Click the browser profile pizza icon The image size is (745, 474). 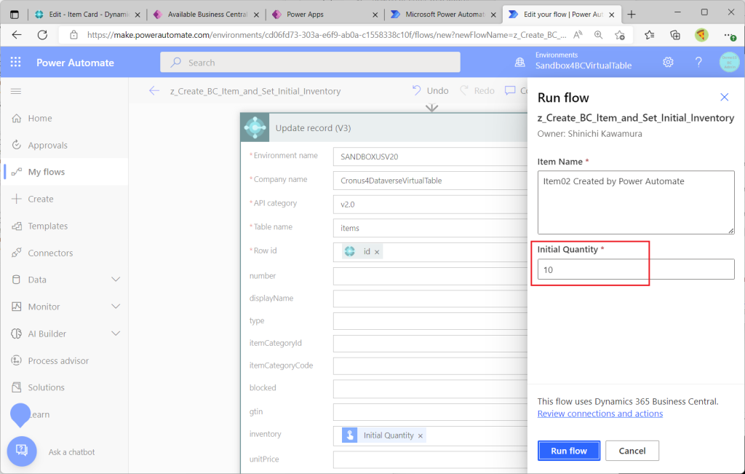pyautogui.click(x=701, y=35)
